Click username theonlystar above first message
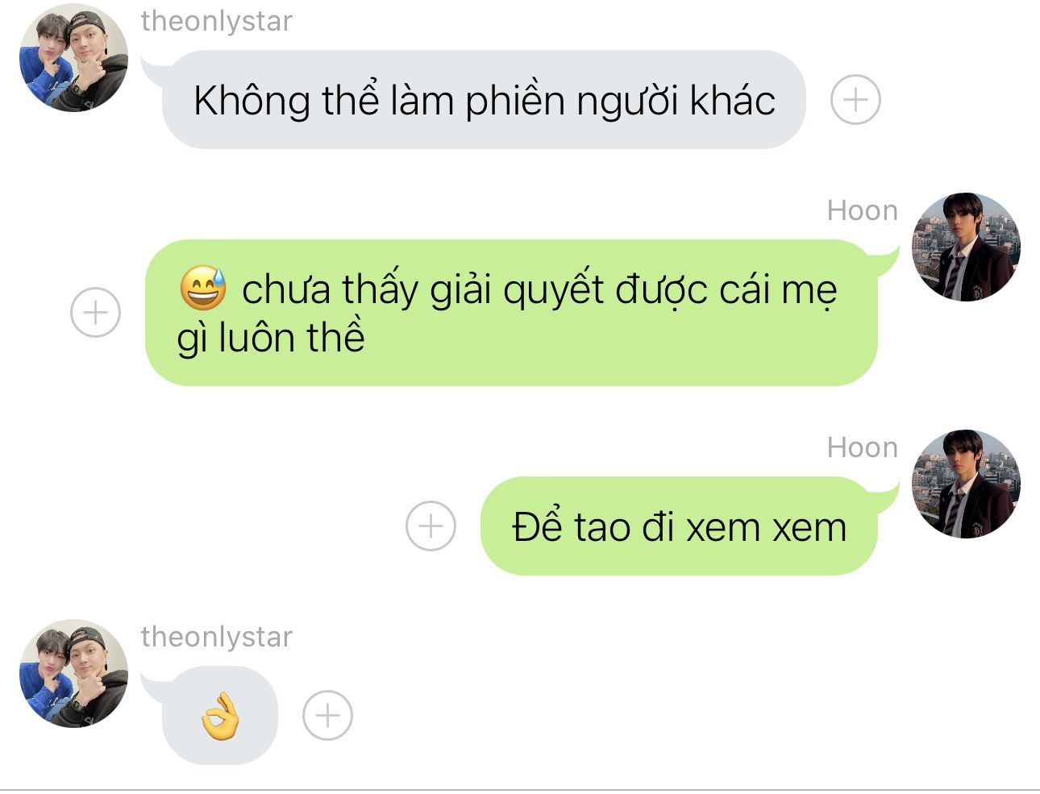 pos(217,21)
